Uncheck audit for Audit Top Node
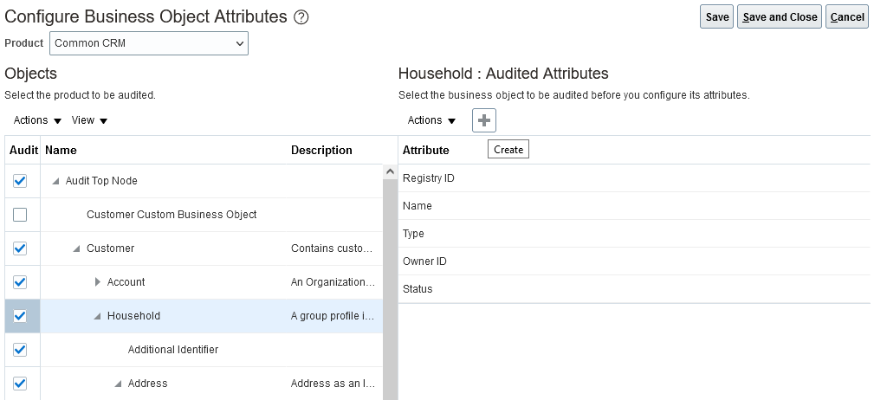The image size is (874, 400). [21, 181]
